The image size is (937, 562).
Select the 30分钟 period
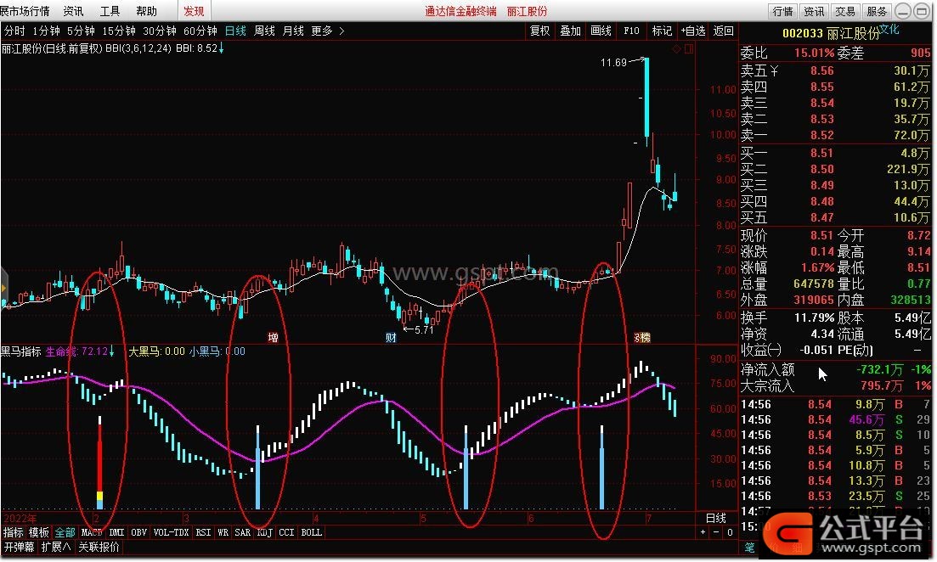160,31
